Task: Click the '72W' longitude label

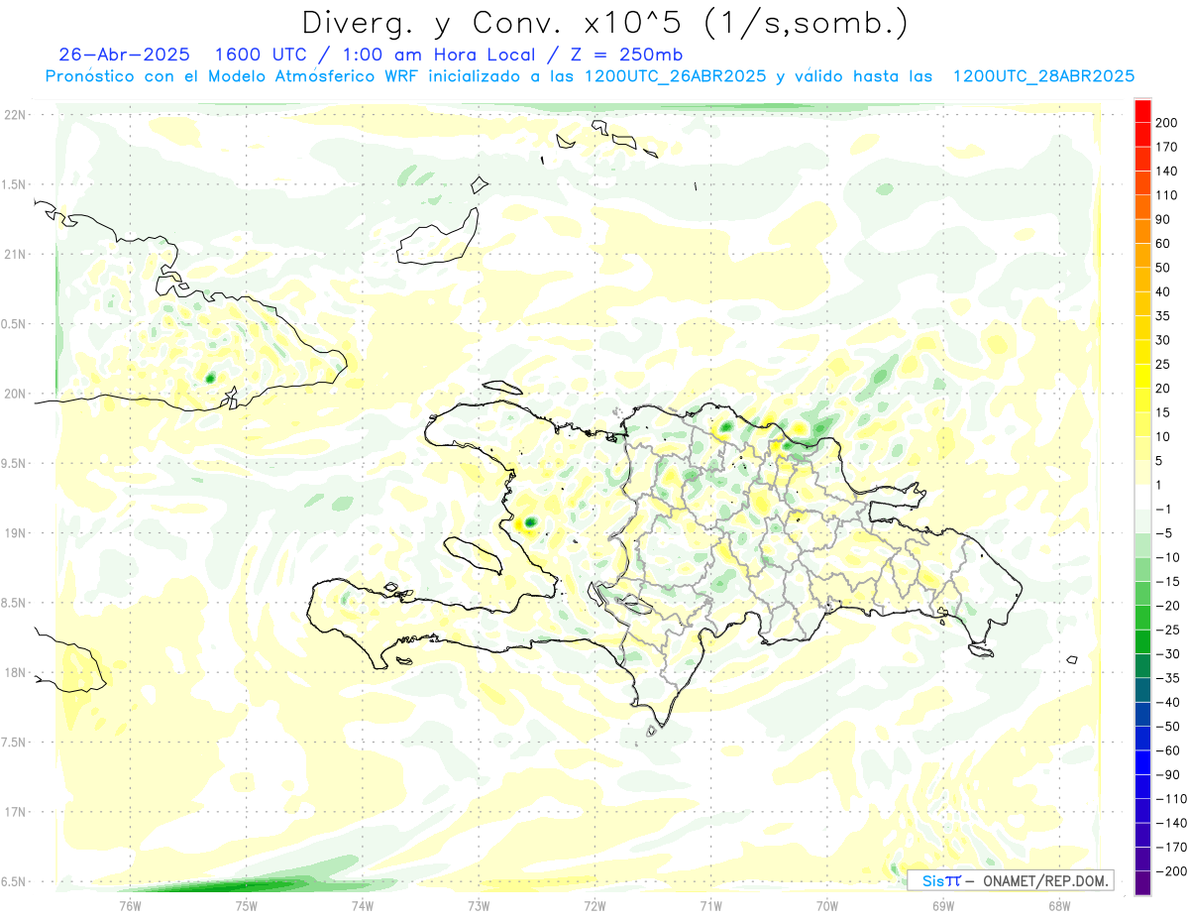Action: (x=594, y=905)
